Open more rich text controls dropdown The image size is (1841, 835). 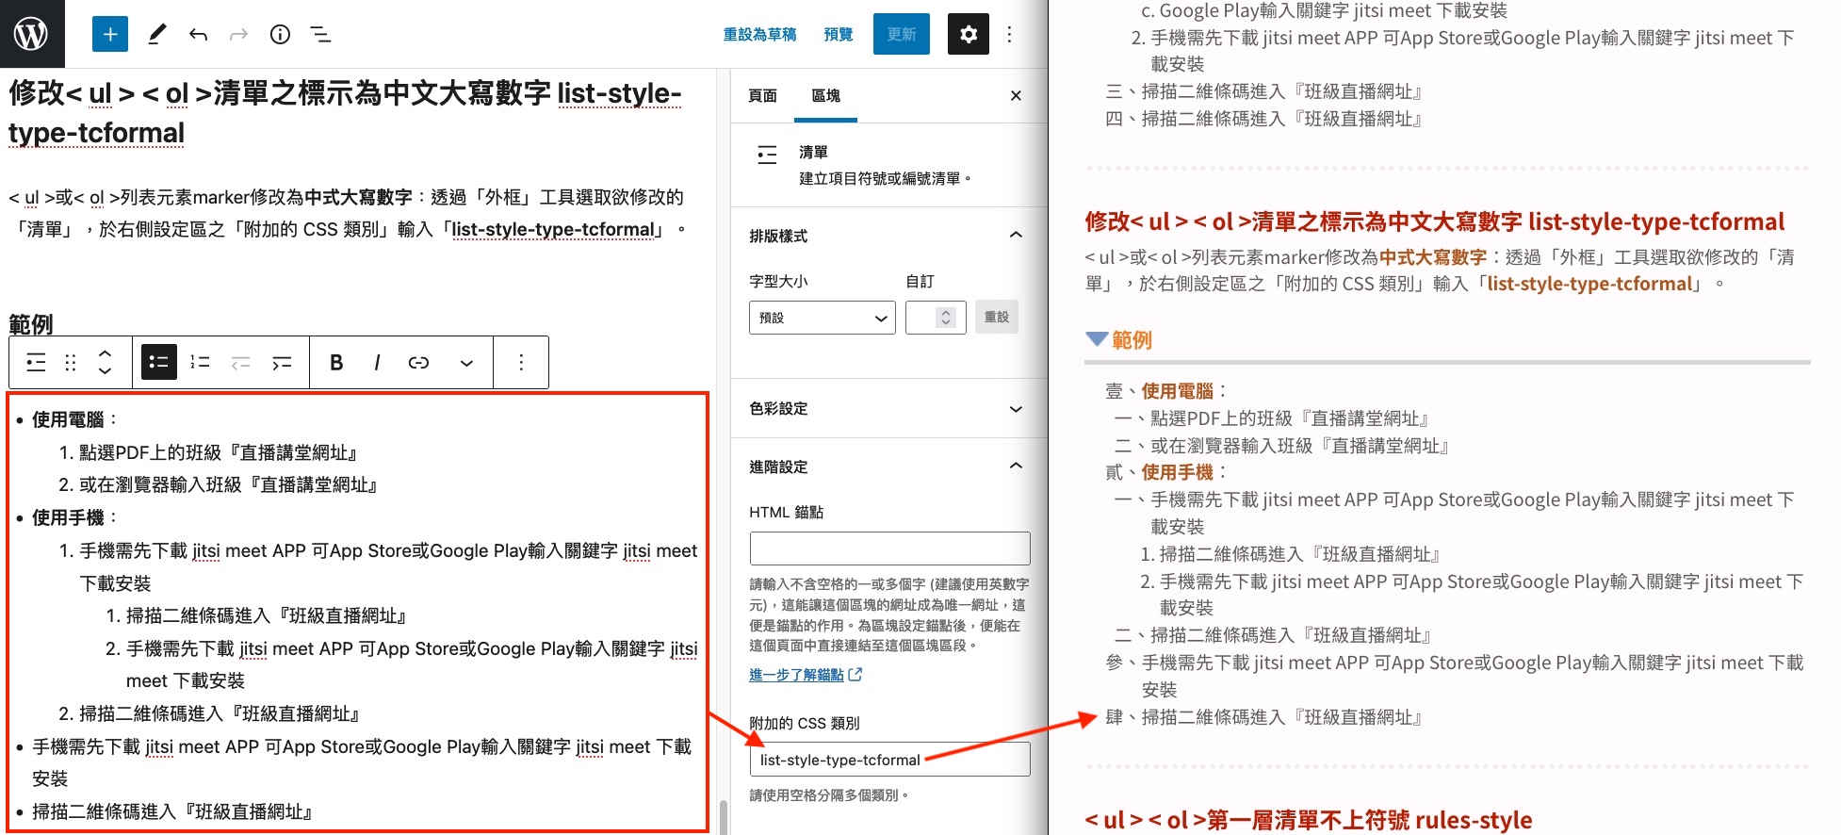466,363
